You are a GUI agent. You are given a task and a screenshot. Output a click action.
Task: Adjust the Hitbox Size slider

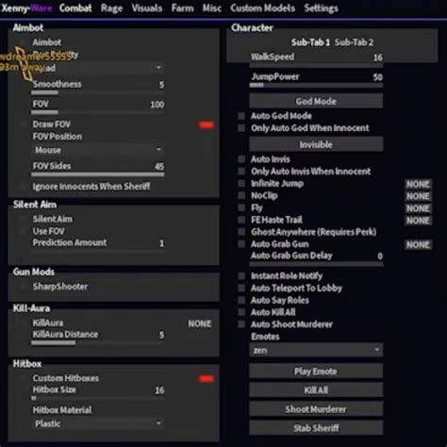(98, 398)
